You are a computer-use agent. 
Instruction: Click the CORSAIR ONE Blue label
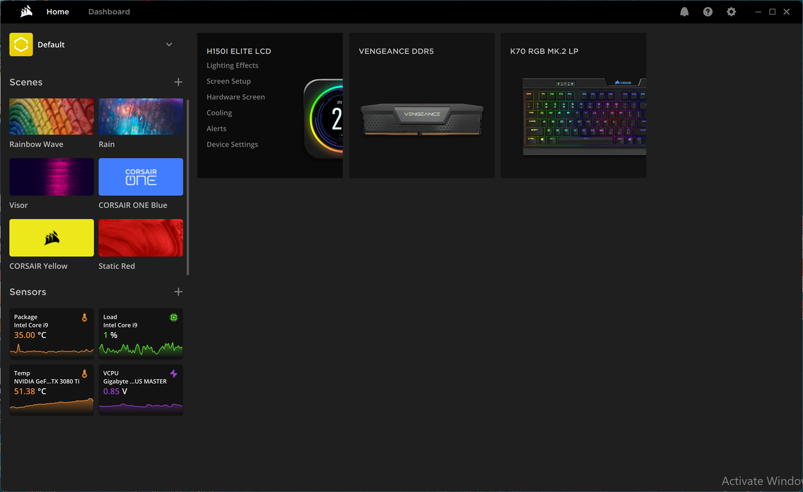pyautogui.click(x=133, y=205)
